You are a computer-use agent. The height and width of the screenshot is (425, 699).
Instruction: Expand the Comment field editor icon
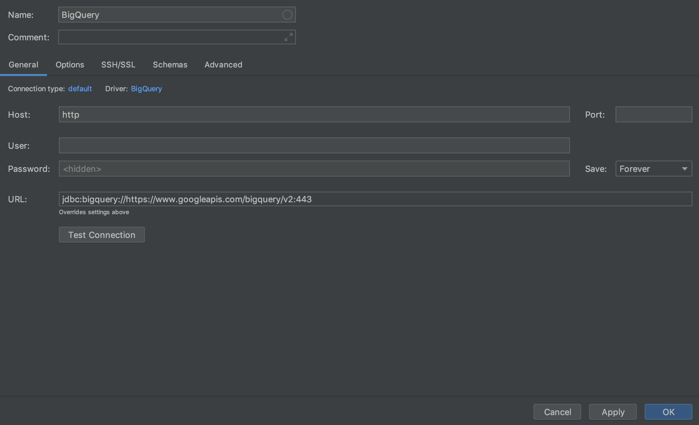[x=289, y=37]
